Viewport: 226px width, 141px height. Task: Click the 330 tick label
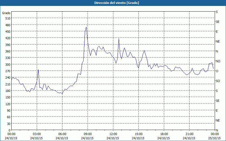point(8,58)
